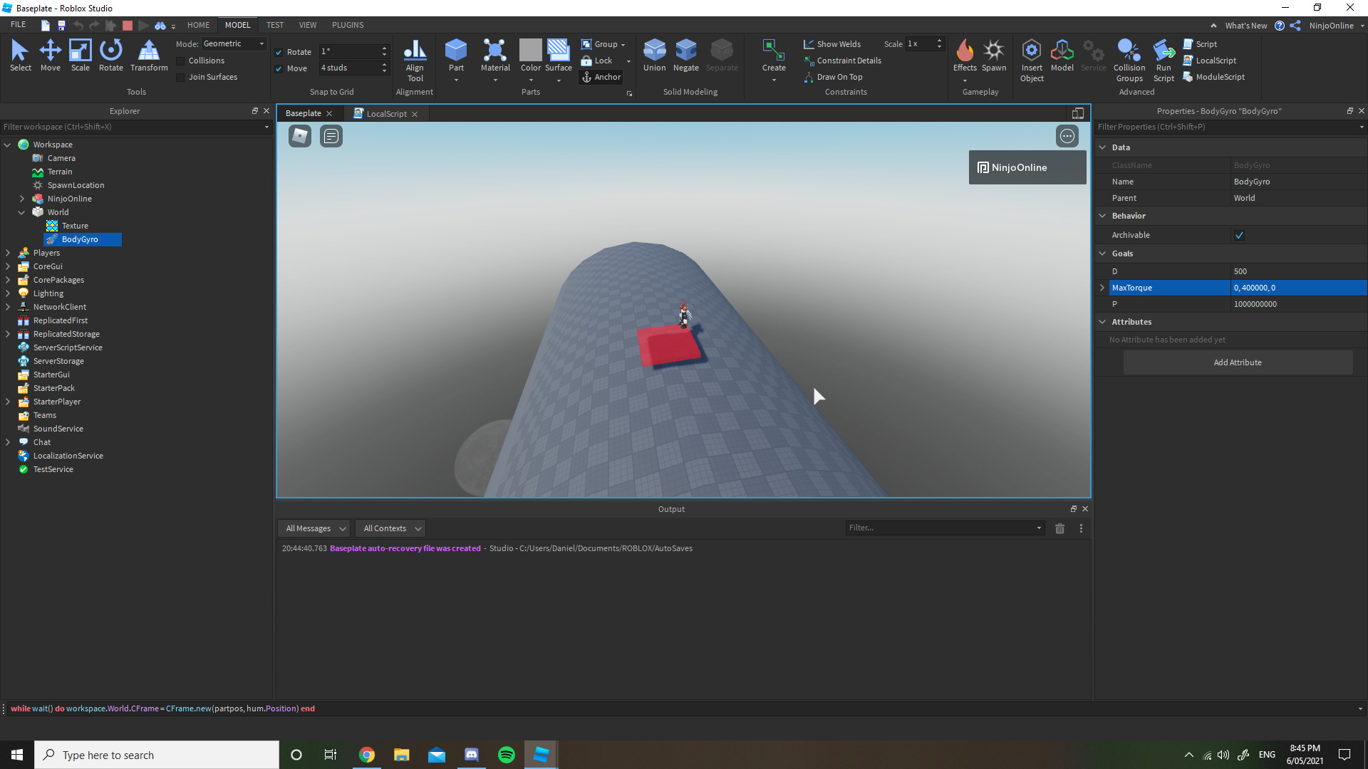Open the All Messages dropdown in Output
1368x769 pixels.
(x=313, y=528)
